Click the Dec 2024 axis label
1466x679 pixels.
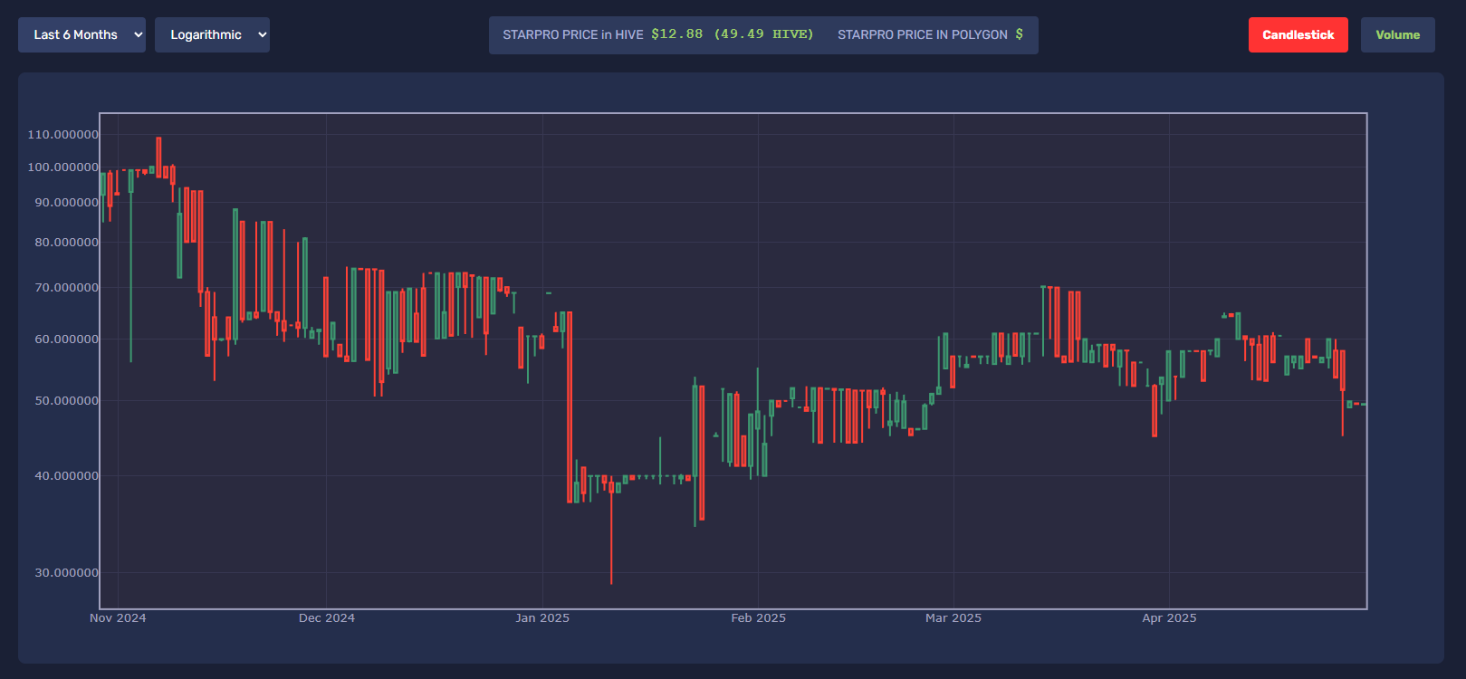coord(327,618)
